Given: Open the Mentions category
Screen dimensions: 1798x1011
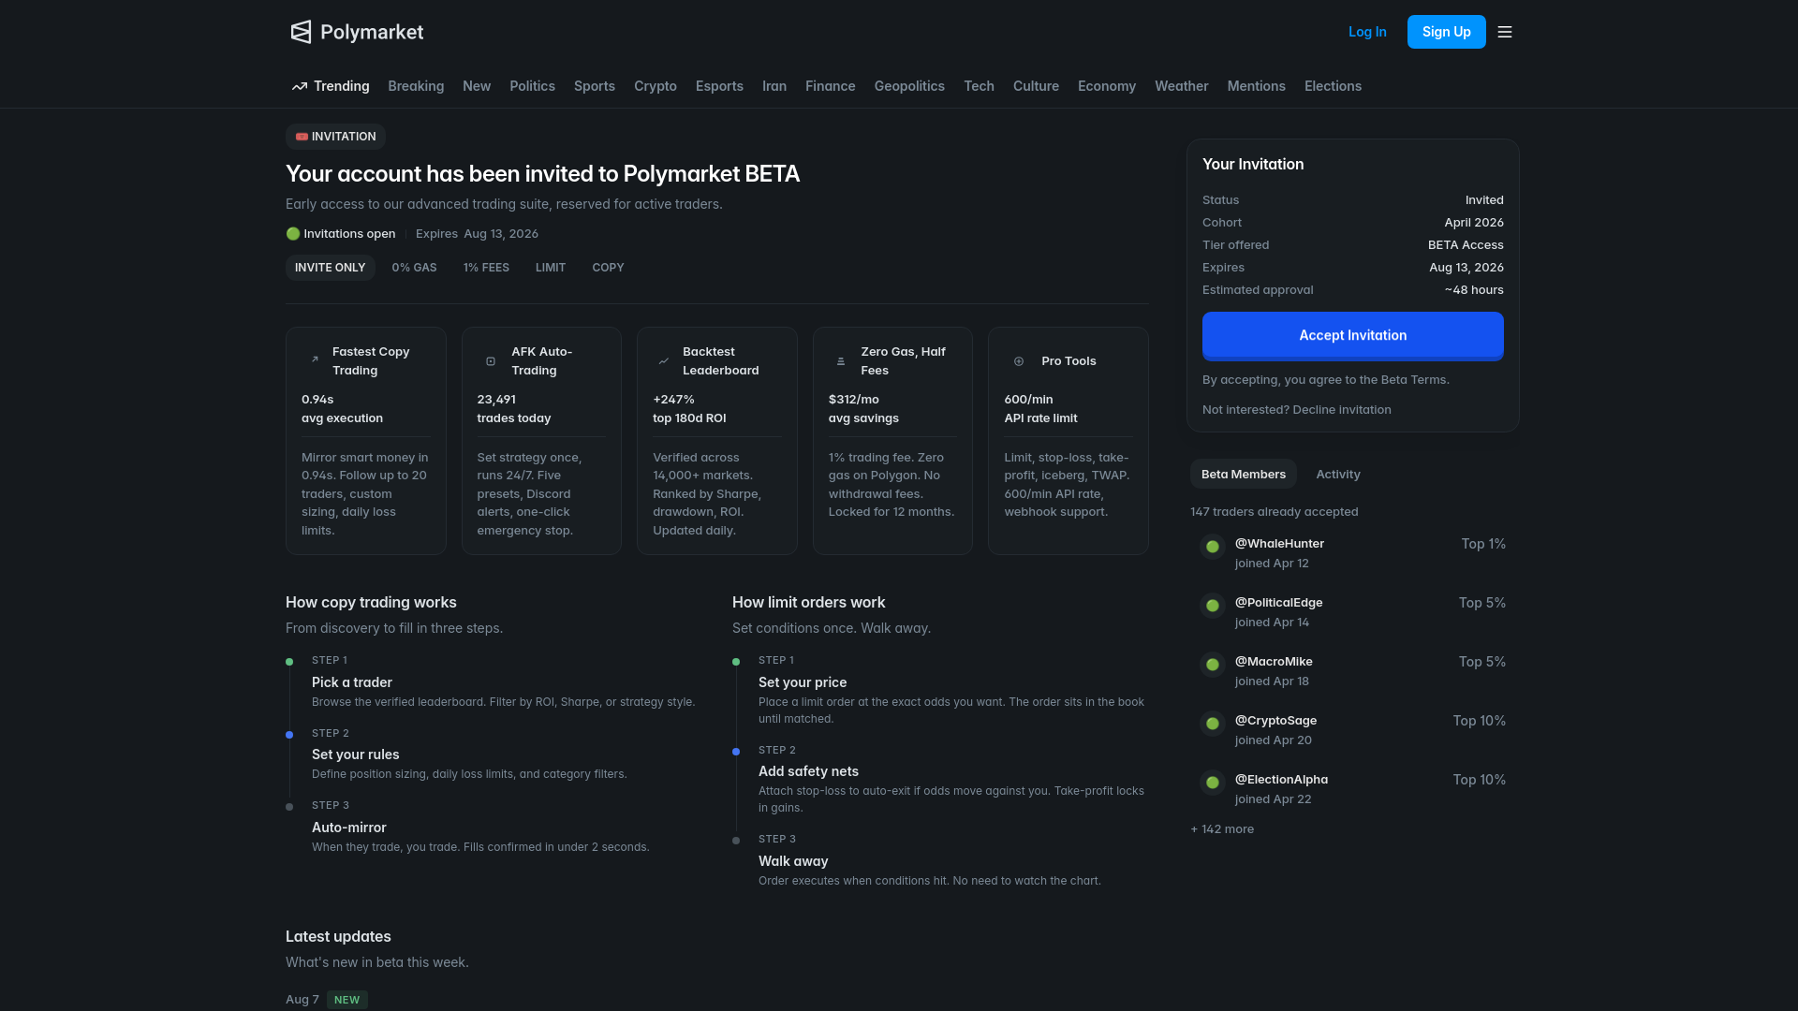Looking at the screenshot, I should click(1256, 86).
